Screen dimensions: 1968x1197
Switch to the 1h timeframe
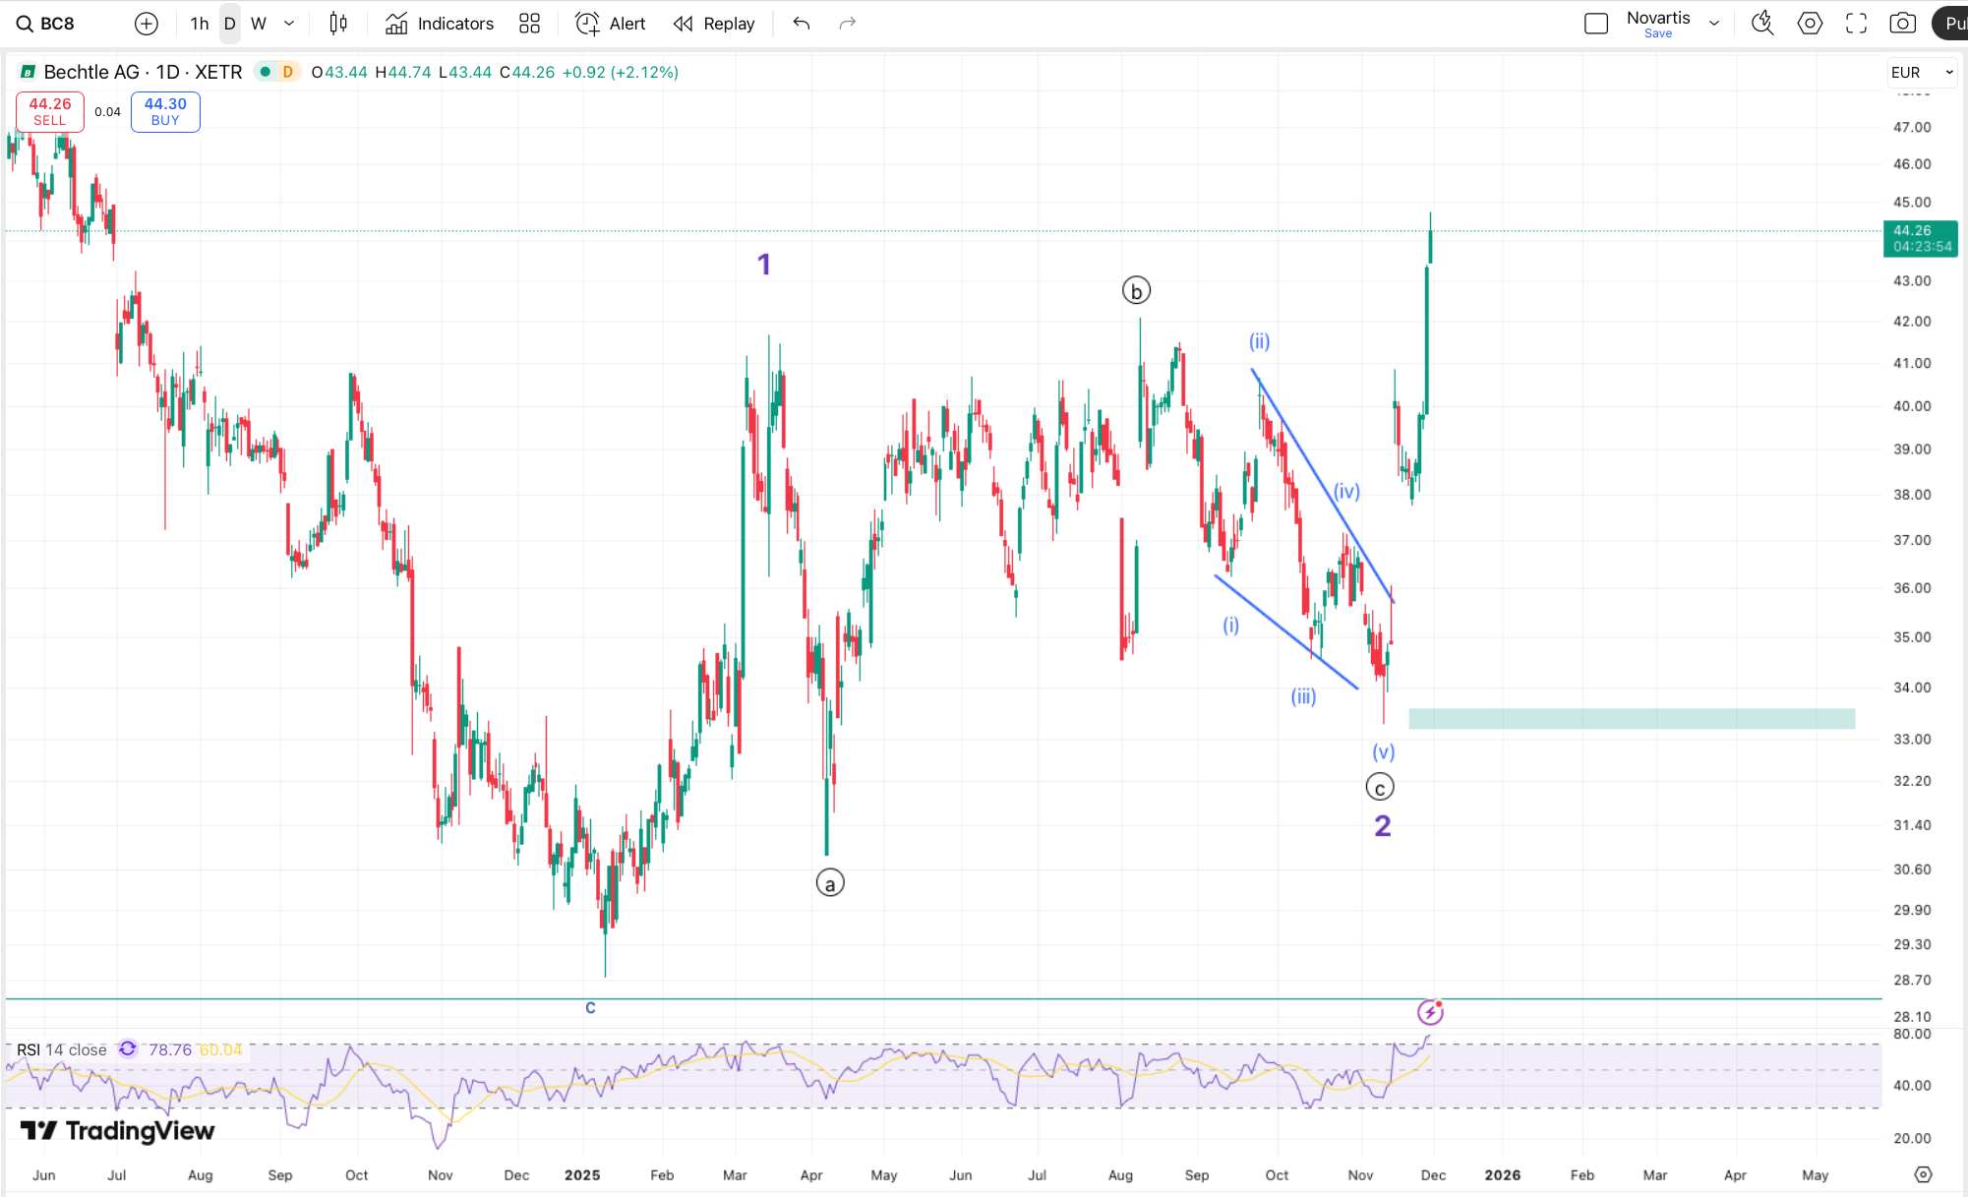point(200,24)
